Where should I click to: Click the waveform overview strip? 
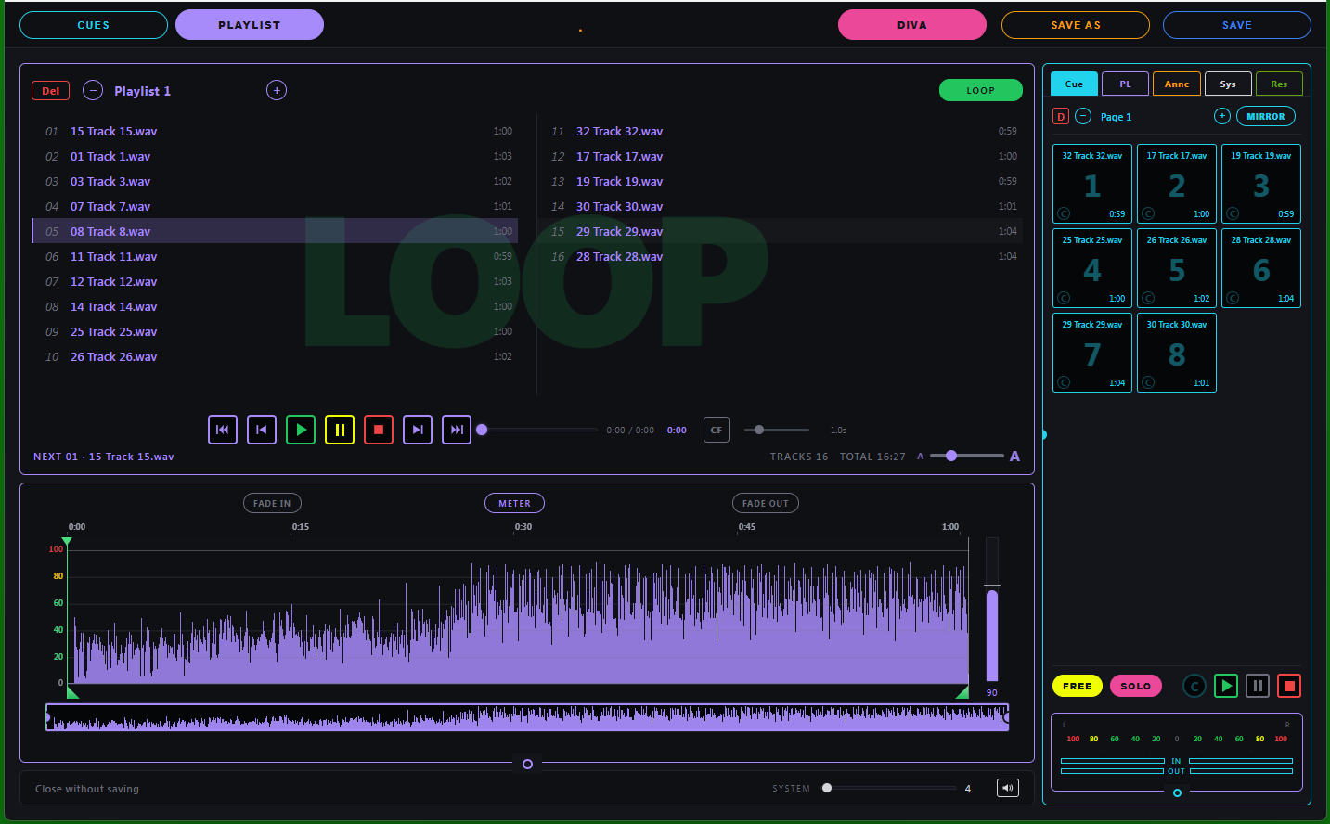pos(527,717)
